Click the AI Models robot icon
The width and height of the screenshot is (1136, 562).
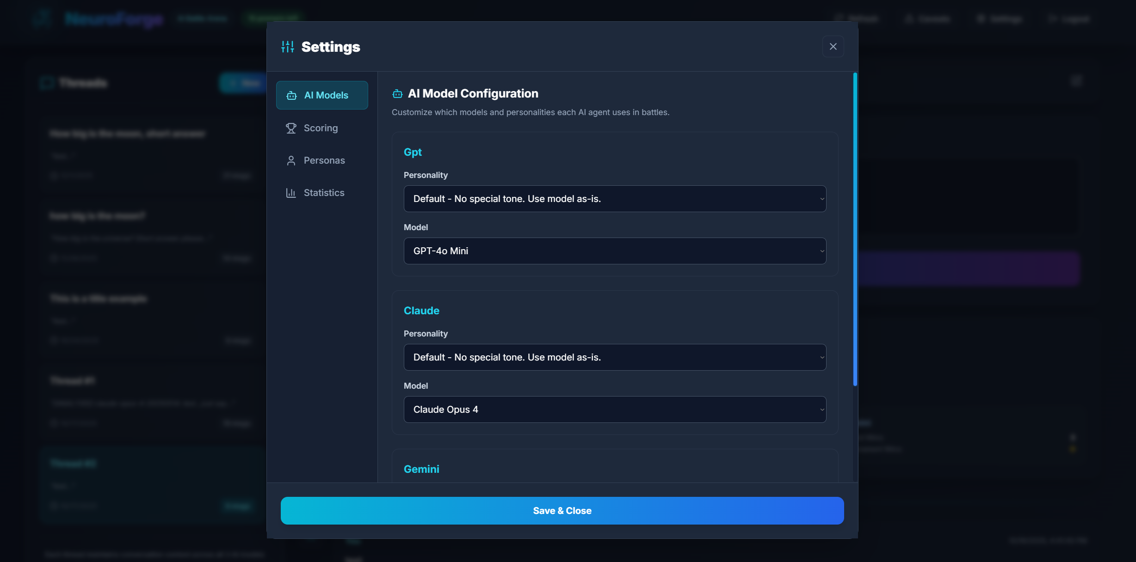point(291,95)
